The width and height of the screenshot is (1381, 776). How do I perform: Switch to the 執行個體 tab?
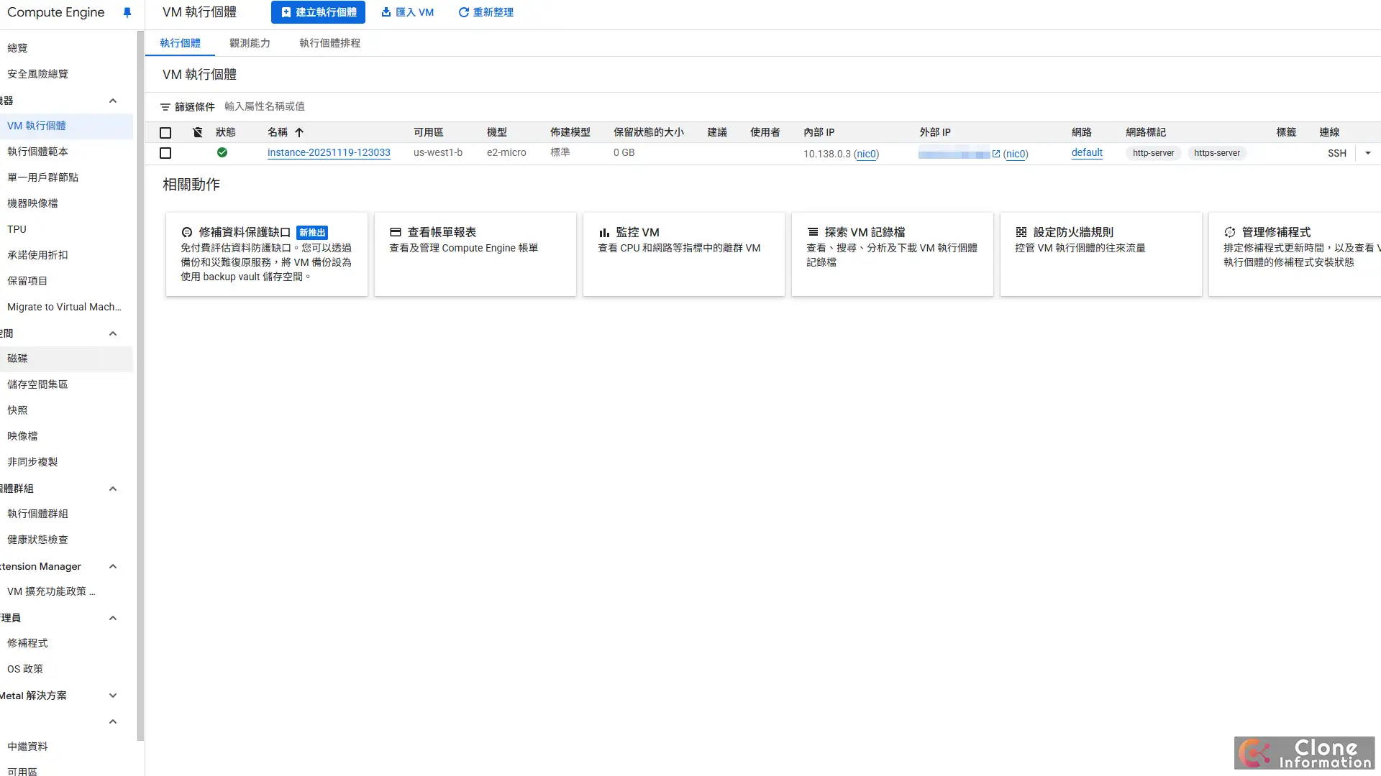click(x=180, y=43)
